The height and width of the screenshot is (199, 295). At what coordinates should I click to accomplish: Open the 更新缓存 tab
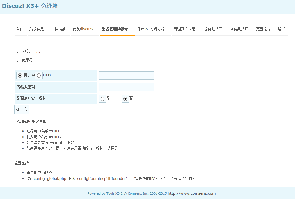click(x=263, y=29)
